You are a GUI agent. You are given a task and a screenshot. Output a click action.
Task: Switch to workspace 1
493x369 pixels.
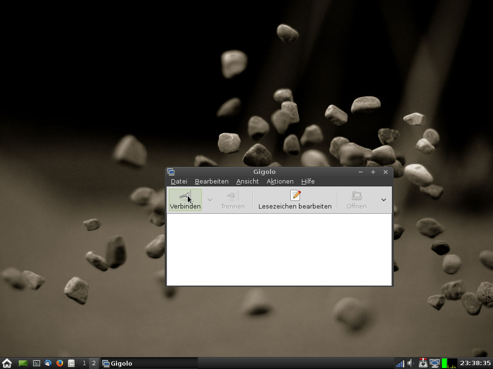point(84,363)
